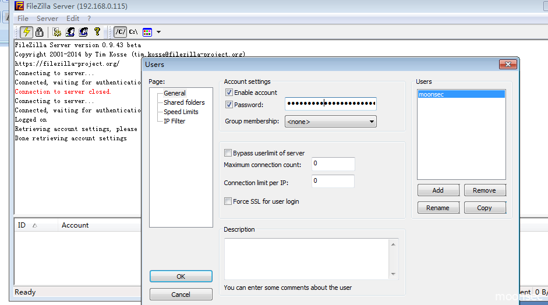Click the 'Logged on' log line
Viewport: 548px width, 305px height.
coord(31,119)
